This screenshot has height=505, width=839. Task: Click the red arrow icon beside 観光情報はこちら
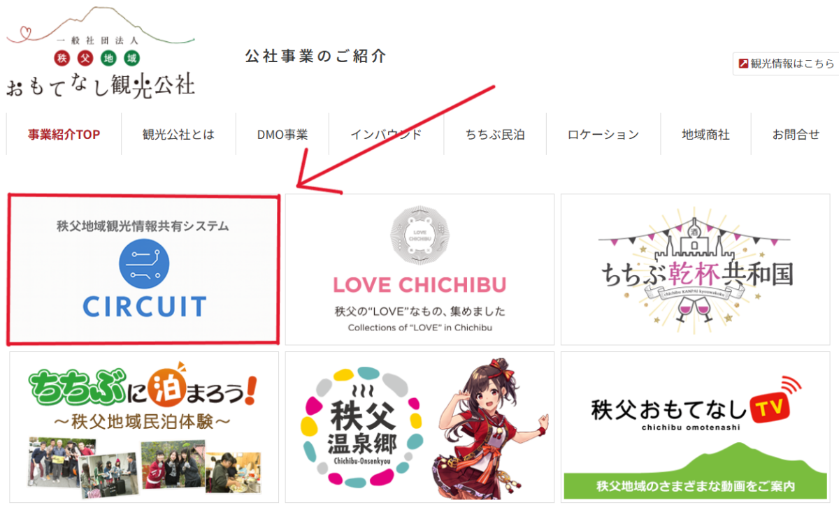point(744,64)
